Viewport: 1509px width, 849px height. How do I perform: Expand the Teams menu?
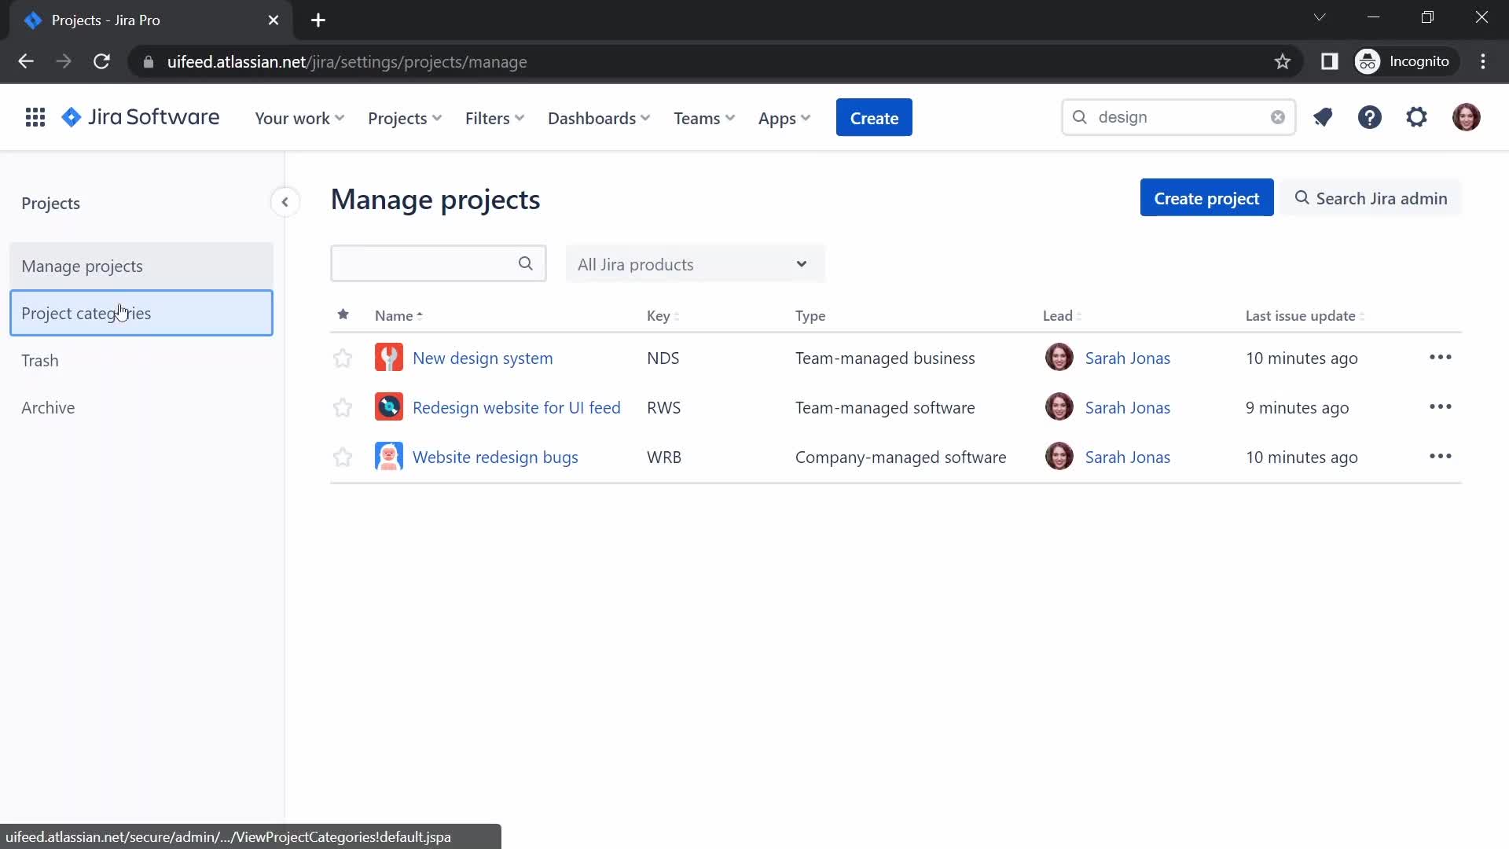coord(704,118)
